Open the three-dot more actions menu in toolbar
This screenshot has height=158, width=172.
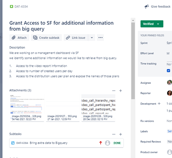click(x=100, y=38)
